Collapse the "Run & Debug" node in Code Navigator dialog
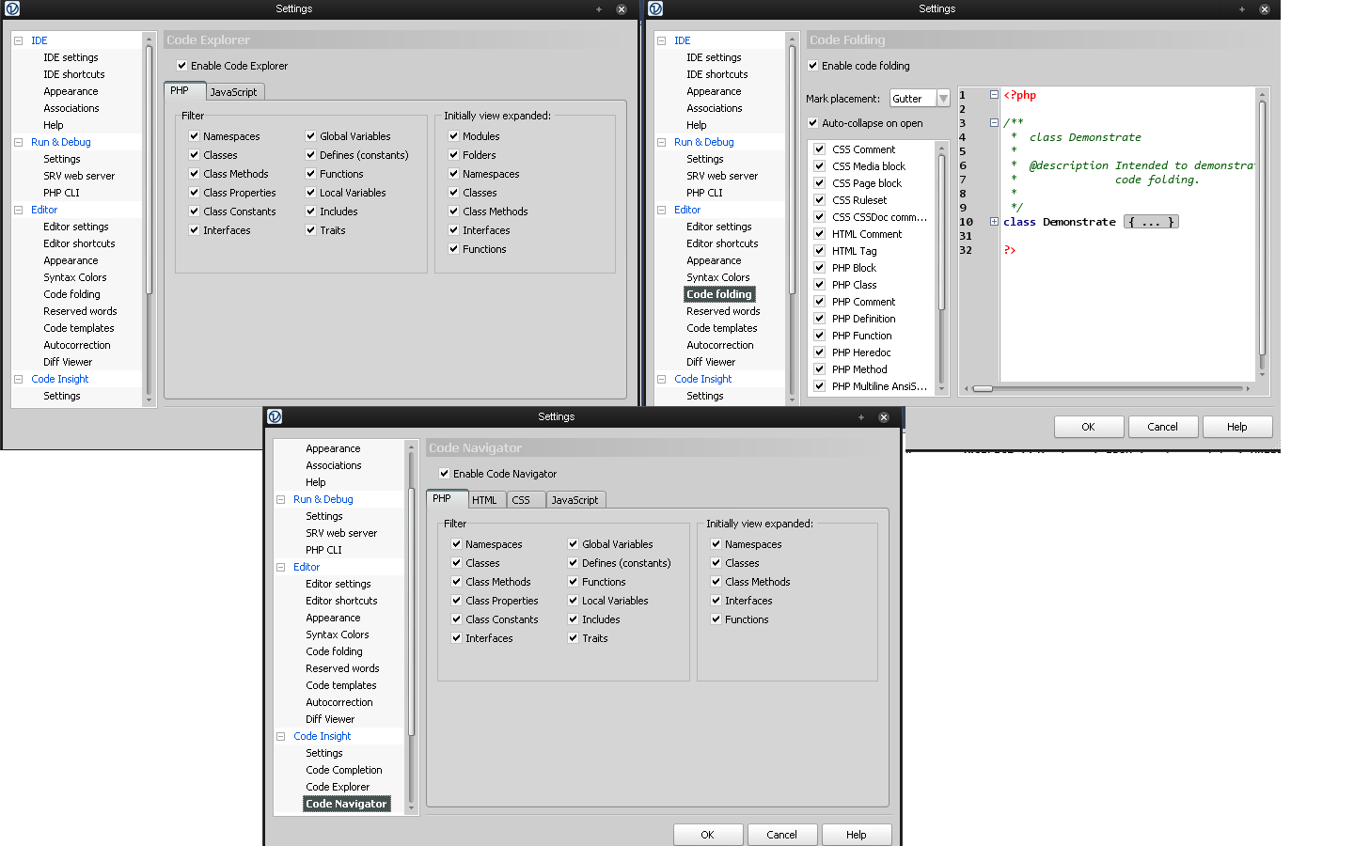The width and height of the screenshot is (1354, 846). 280,499
